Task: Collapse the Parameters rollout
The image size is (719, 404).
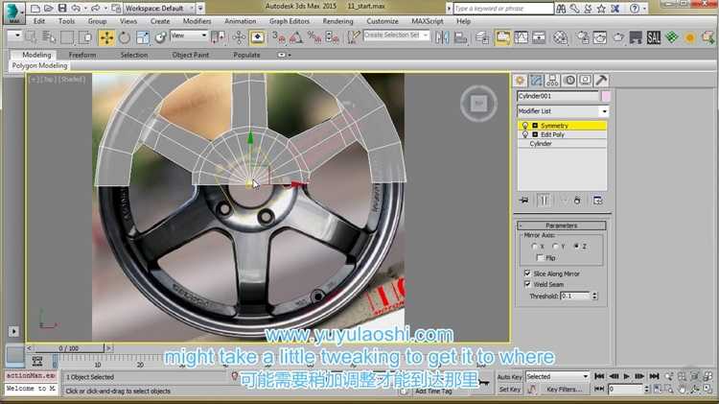Action: 562,226
